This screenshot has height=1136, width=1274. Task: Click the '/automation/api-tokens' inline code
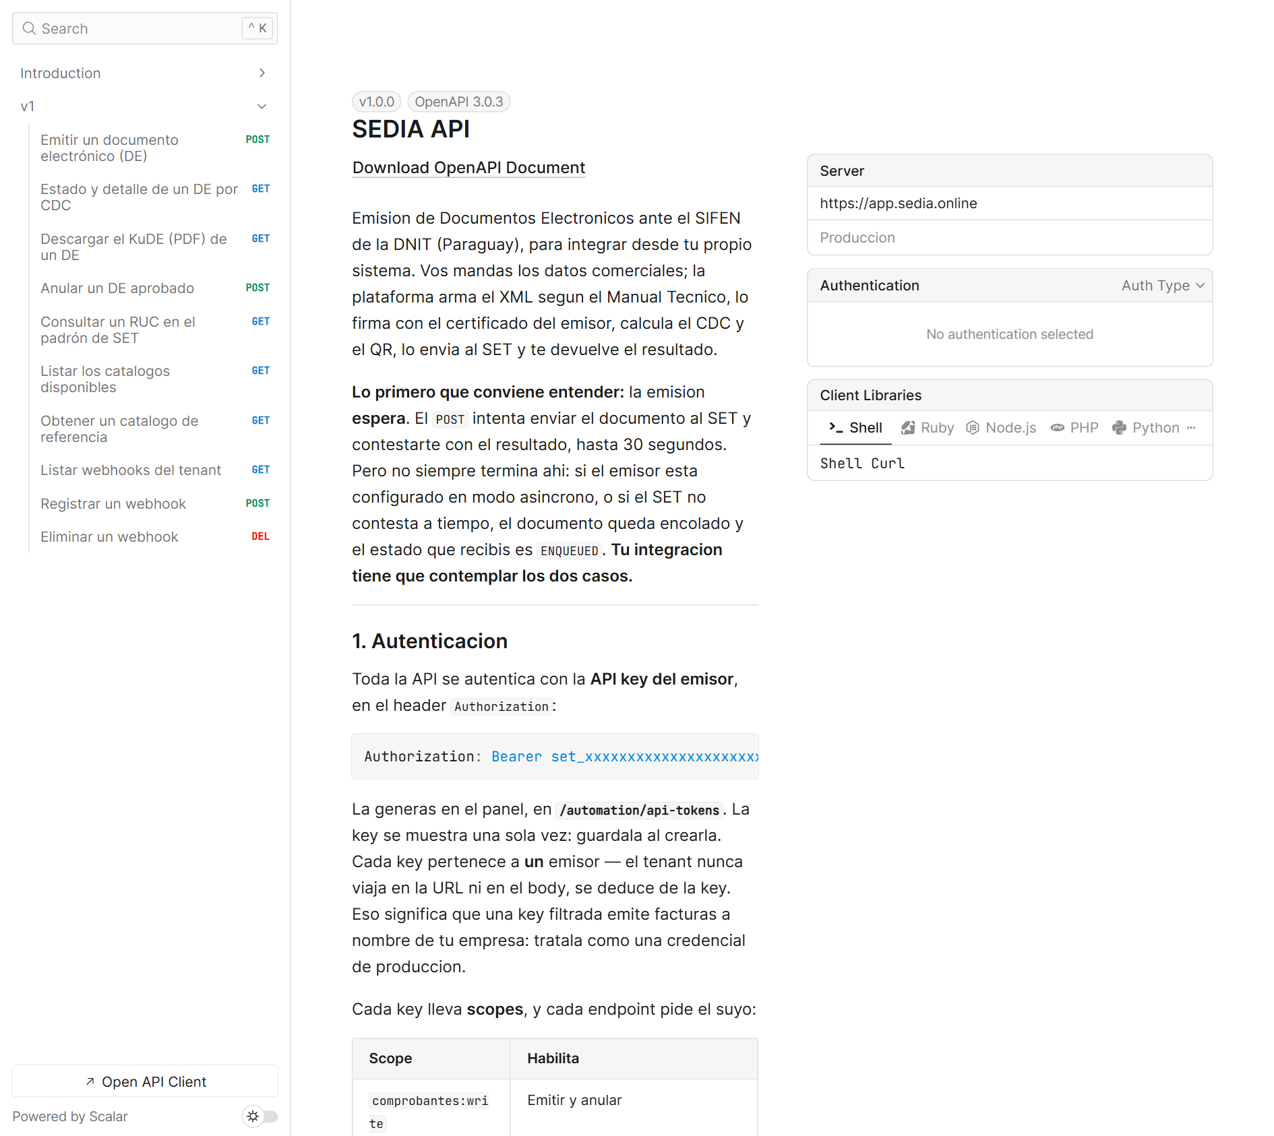pos(640,810)
